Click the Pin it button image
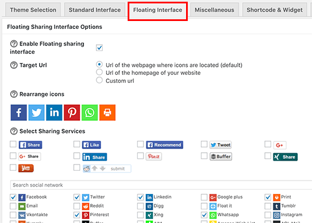This screenshot has height=223, width=312. click(154, 157)
